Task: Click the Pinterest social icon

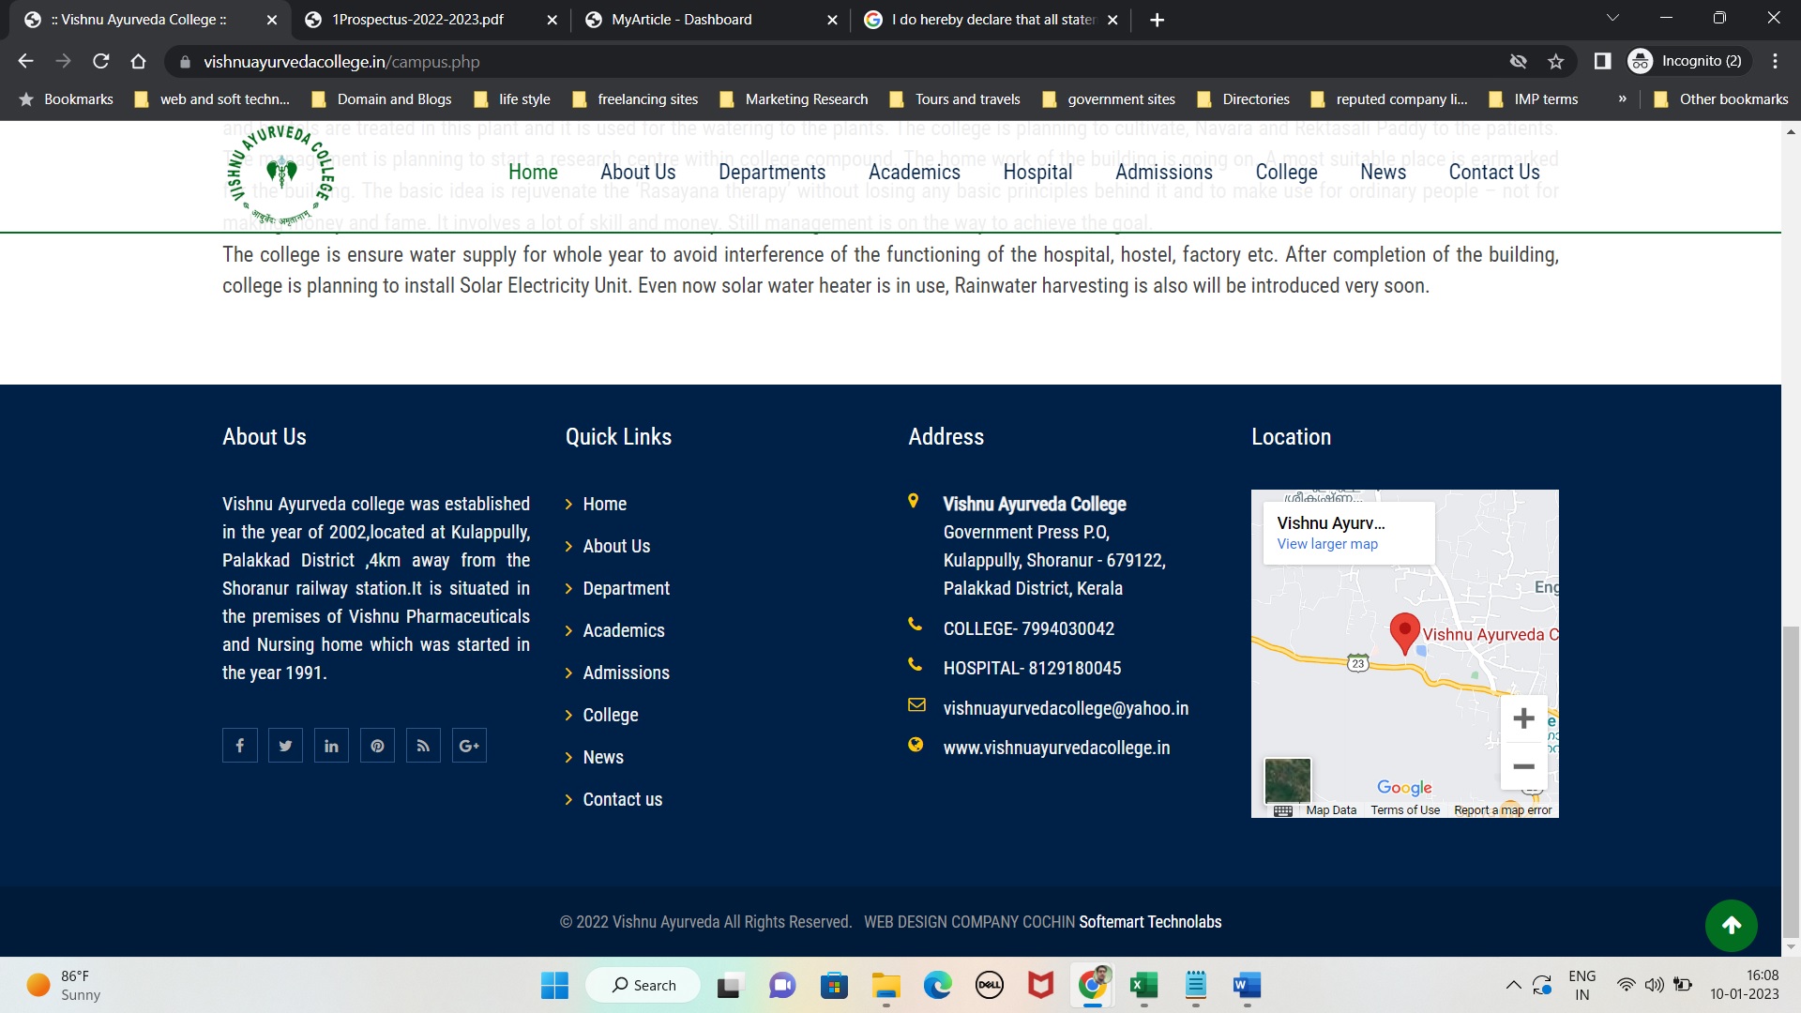Action: pyautogui.click(x=377, y=746)
